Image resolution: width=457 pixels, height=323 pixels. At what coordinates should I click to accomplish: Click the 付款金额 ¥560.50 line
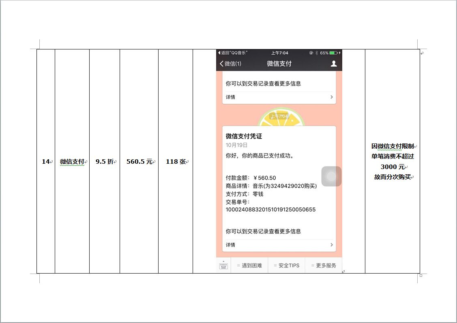251,178
